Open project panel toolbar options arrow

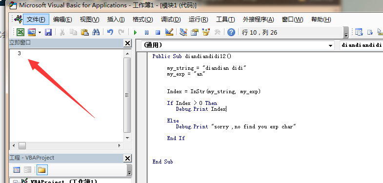[x=129, y=170]
